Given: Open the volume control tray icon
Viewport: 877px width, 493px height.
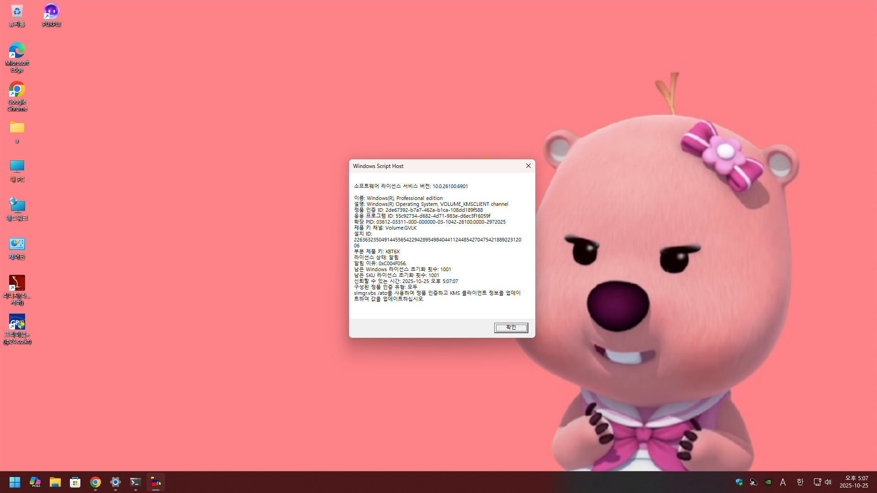Looking at the screenshot, I should pos(828,482).
